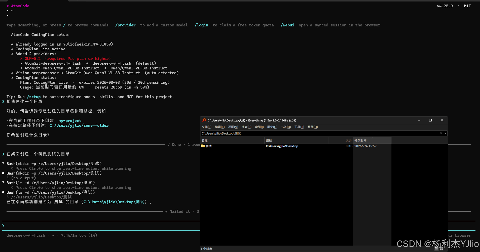Click the Nailed it status text
The width and height of the screenshot is (480, 252).
(180, 212)
